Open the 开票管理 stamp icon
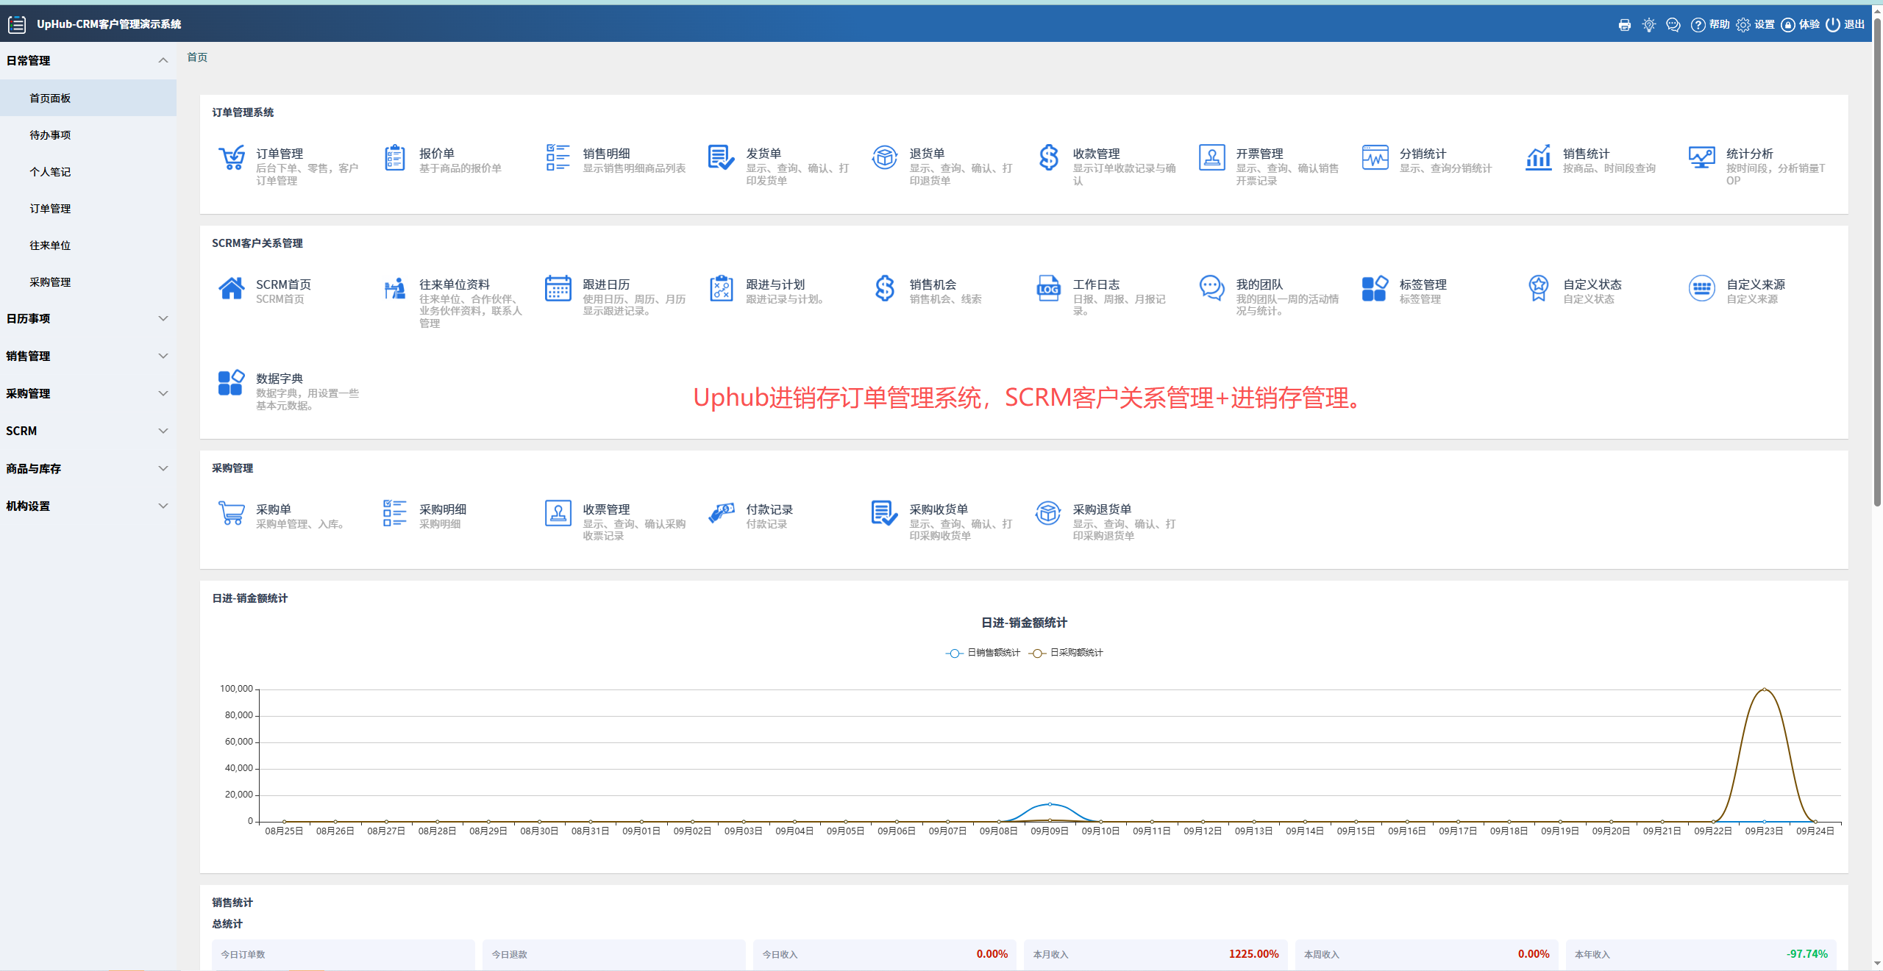The width and height of the screenshot is (1883, 971). (x=1211, y=157)
